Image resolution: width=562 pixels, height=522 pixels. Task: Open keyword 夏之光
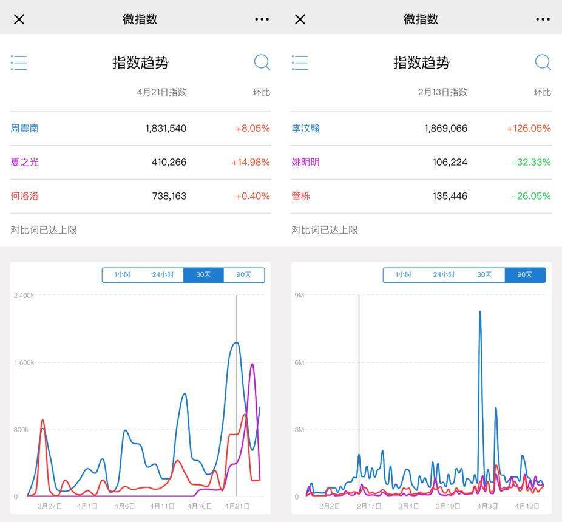pyautogui.click(x=24, y=162)
